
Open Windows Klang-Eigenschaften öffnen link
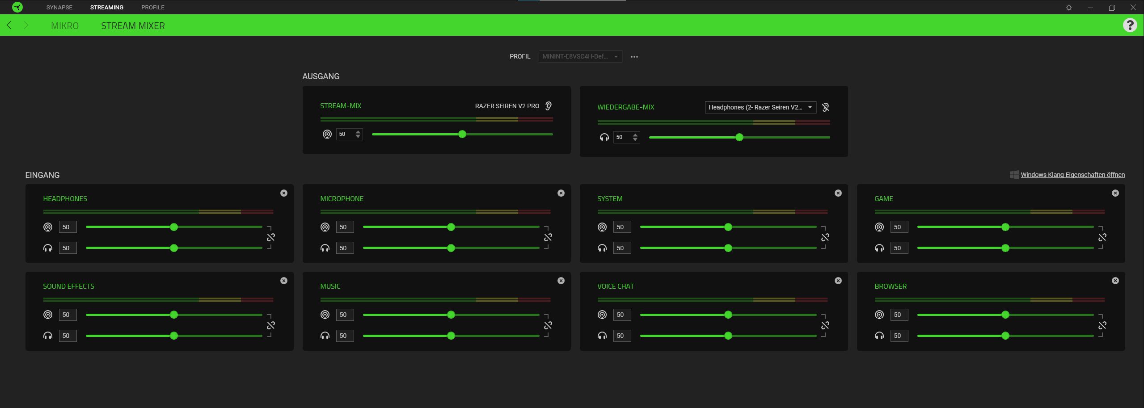(1072, 175)
